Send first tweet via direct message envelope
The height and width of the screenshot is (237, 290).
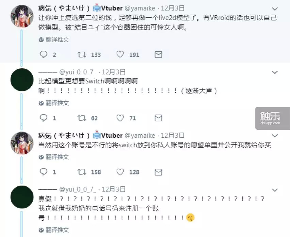coord(158,54)
